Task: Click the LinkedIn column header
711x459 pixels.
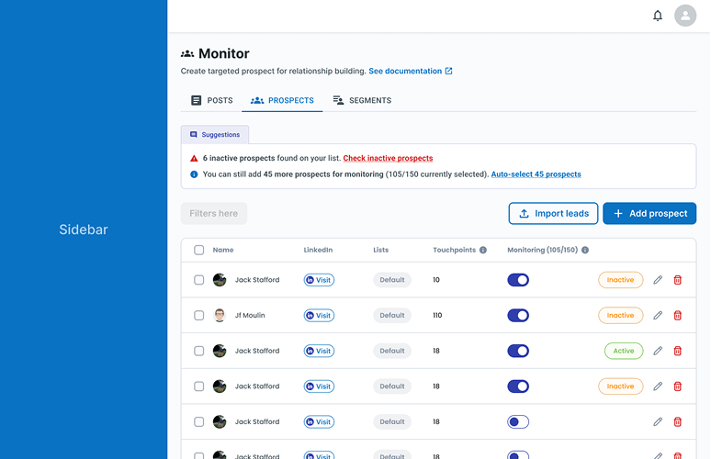Action: point(318,250)
